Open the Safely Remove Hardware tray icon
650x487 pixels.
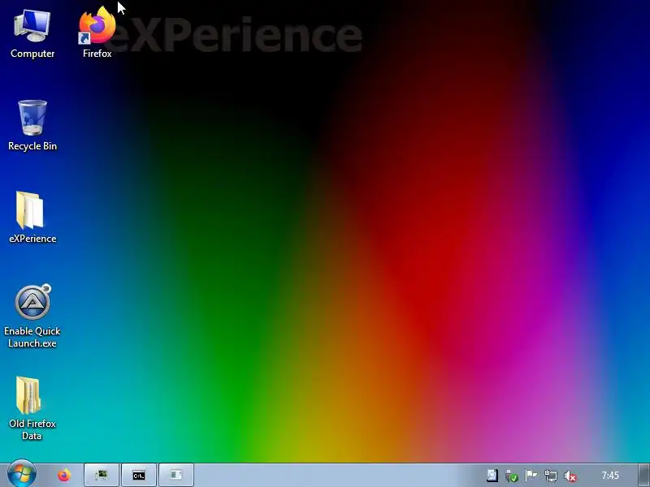(x=512, y=476)
